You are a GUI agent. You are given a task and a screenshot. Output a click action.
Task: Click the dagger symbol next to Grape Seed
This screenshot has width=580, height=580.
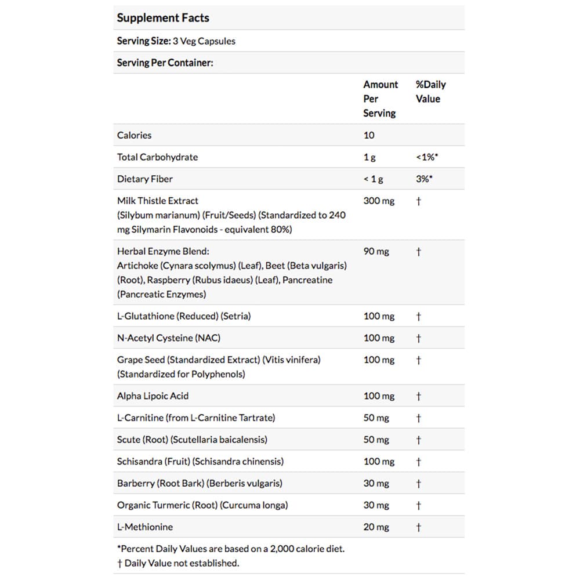418,360
